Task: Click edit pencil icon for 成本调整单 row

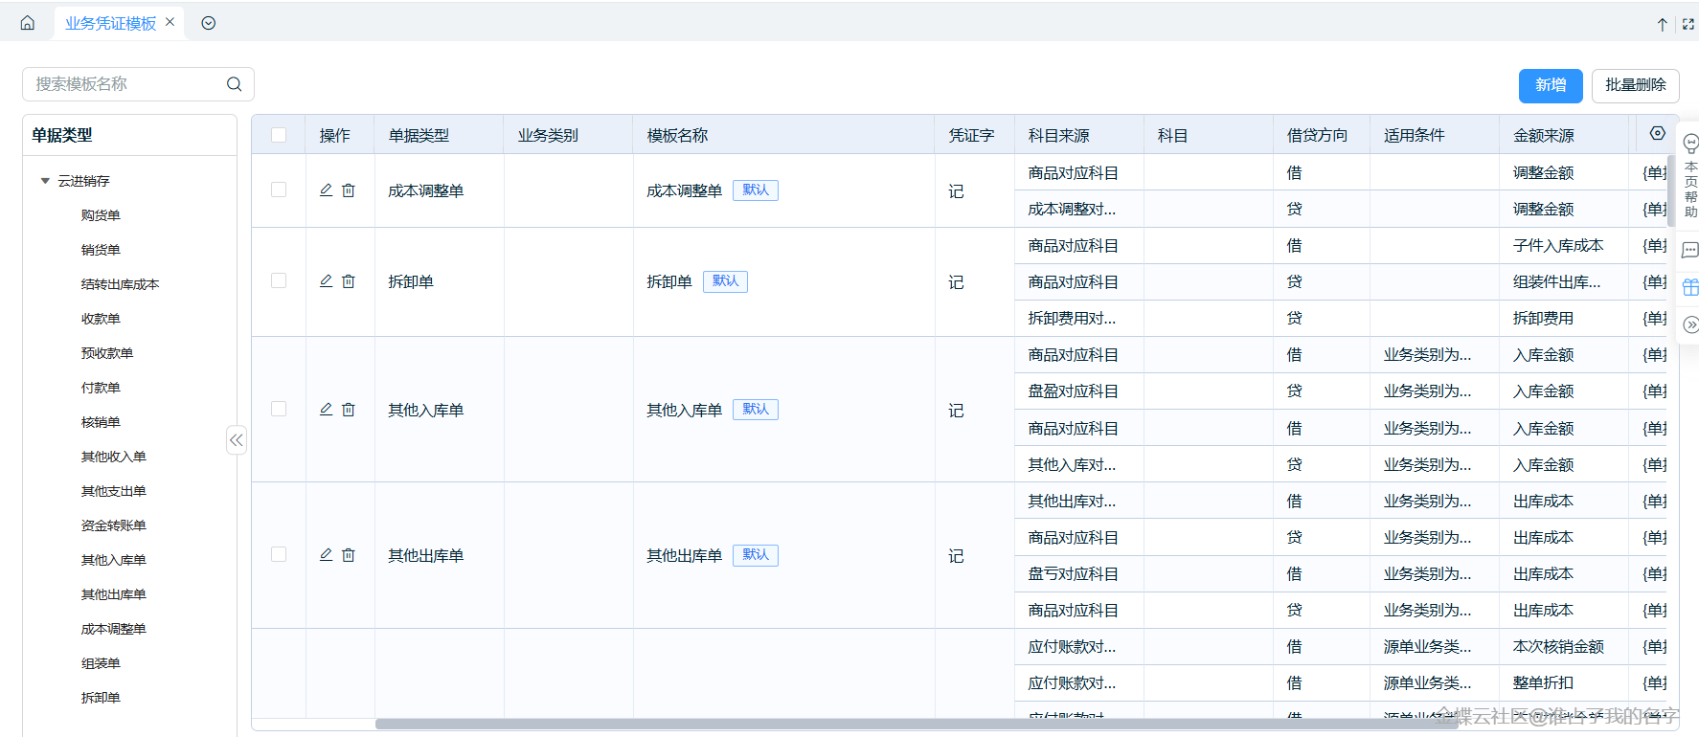Action: tap(326, 190)
